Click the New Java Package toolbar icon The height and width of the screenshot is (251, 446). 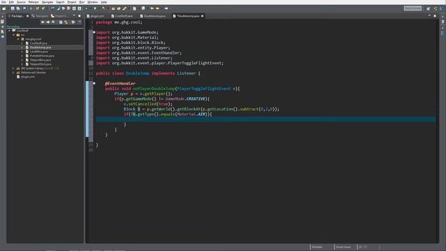37,8
